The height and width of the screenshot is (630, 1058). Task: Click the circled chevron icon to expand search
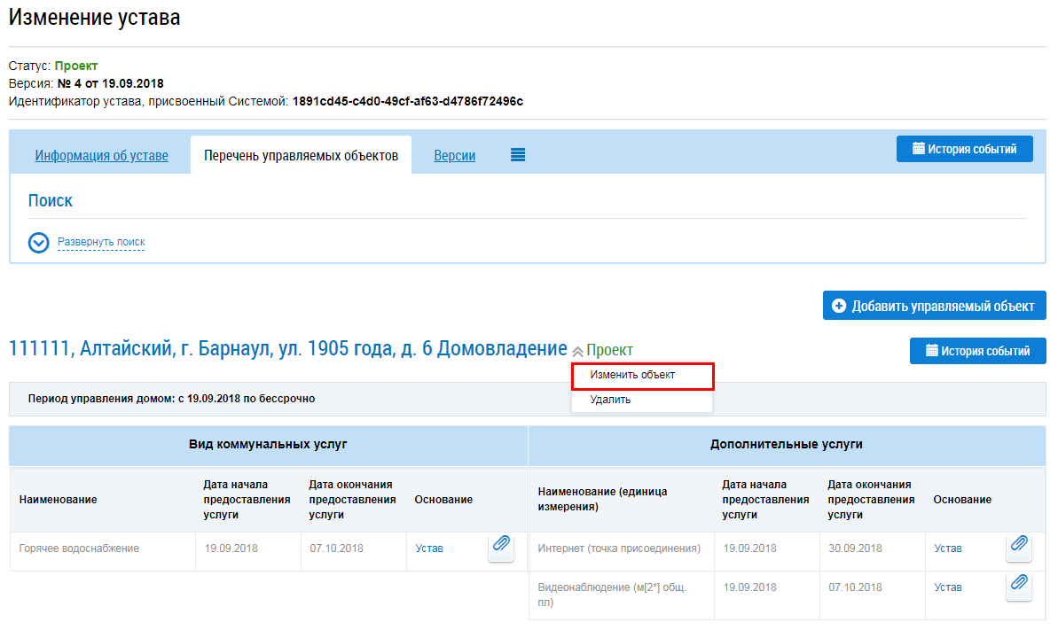[38, 243]
